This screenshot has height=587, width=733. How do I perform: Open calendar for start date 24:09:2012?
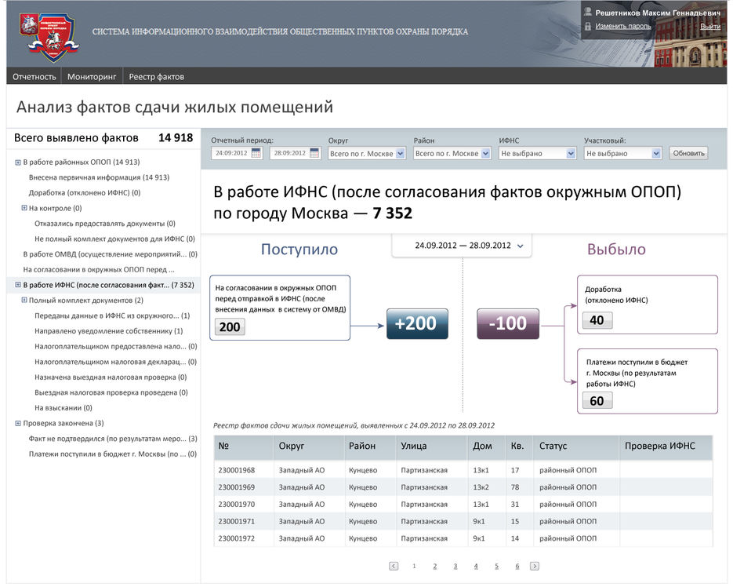pyautogui.click(x=256, y=154)
